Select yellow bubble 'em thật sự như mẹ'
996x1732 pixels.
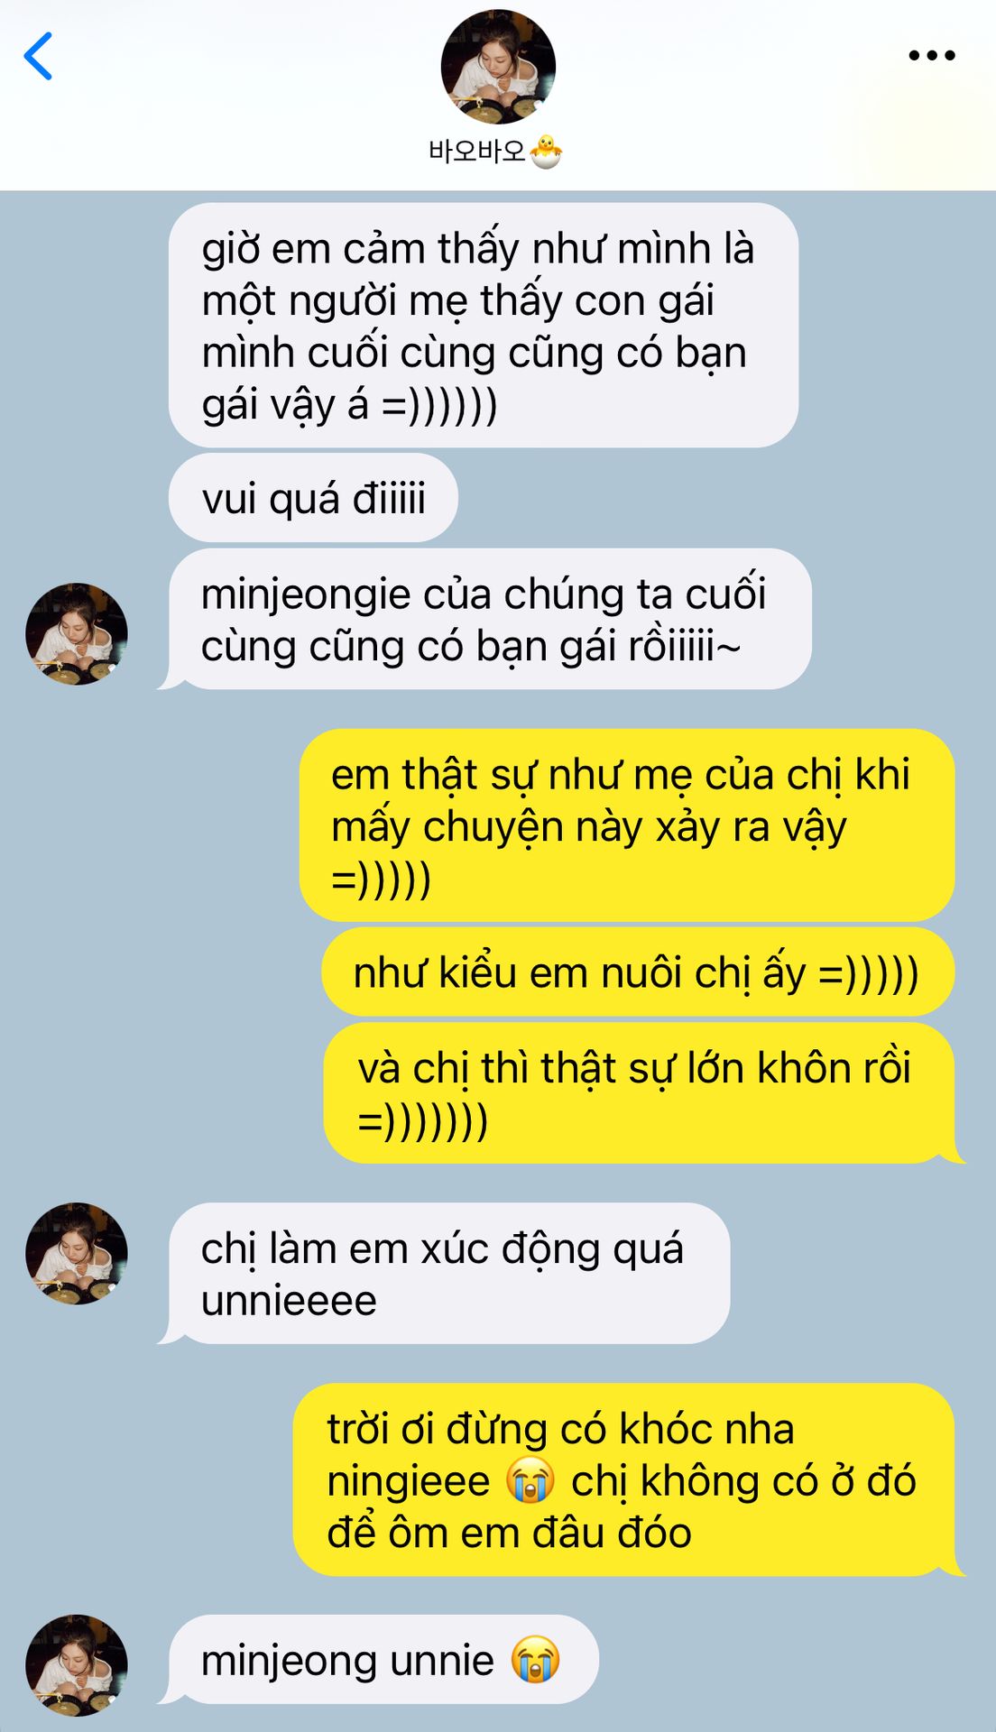pos(627,825)
